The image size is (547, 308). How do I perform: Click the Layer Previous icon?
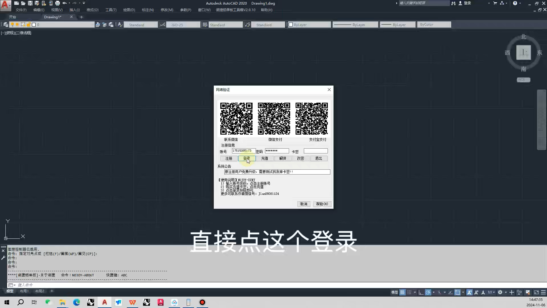tap(104, 25)
